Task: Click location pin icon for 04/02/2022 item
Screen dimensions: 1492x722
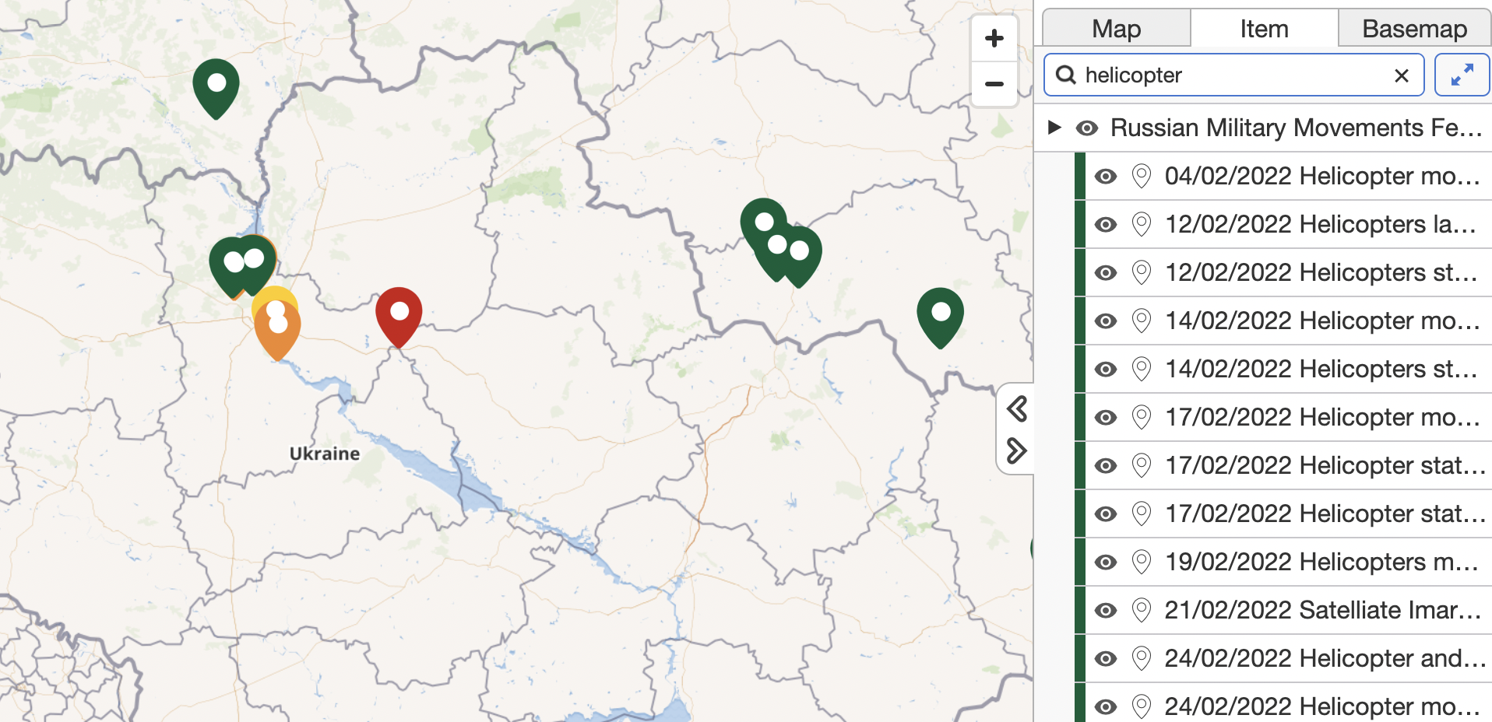Action: coord(1141,177)
